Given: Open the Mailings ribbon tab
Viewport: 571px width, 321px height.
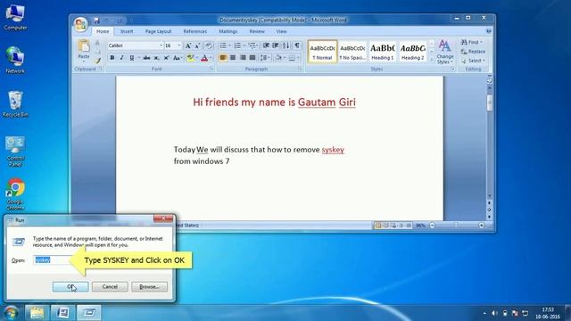Looking at the screenshot, I should click(x=228, y=32).
